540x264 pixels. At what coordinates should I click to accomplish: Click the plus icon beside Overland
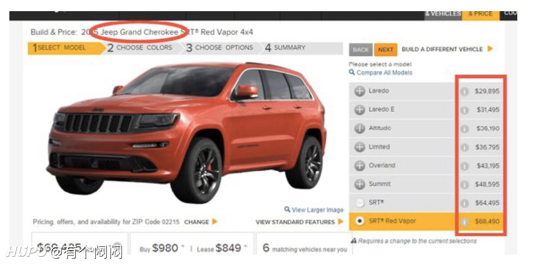360,165
